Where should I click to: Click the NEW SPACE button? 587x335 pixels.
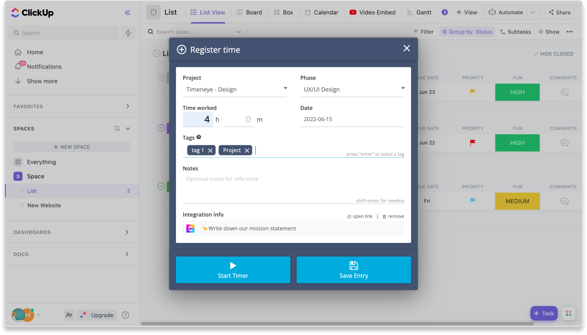pyautogui.click(x=72, y=147)
